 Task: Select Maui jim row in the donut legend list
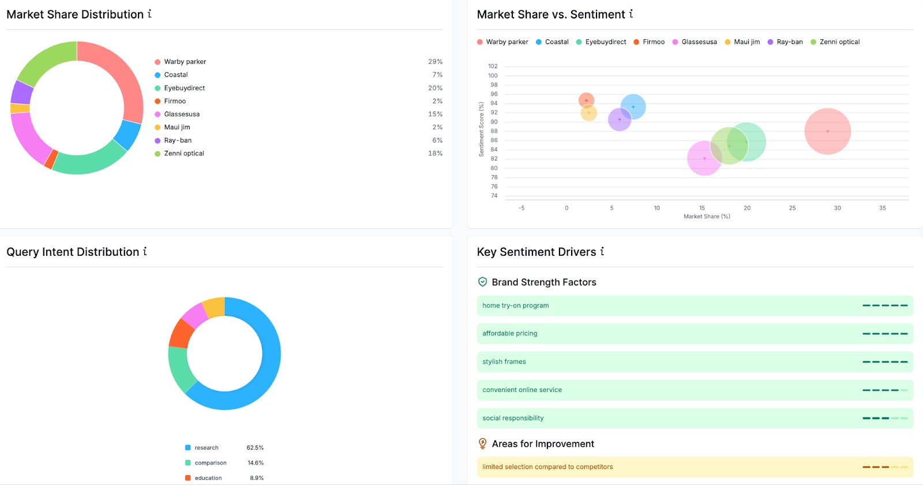point(299,127)
